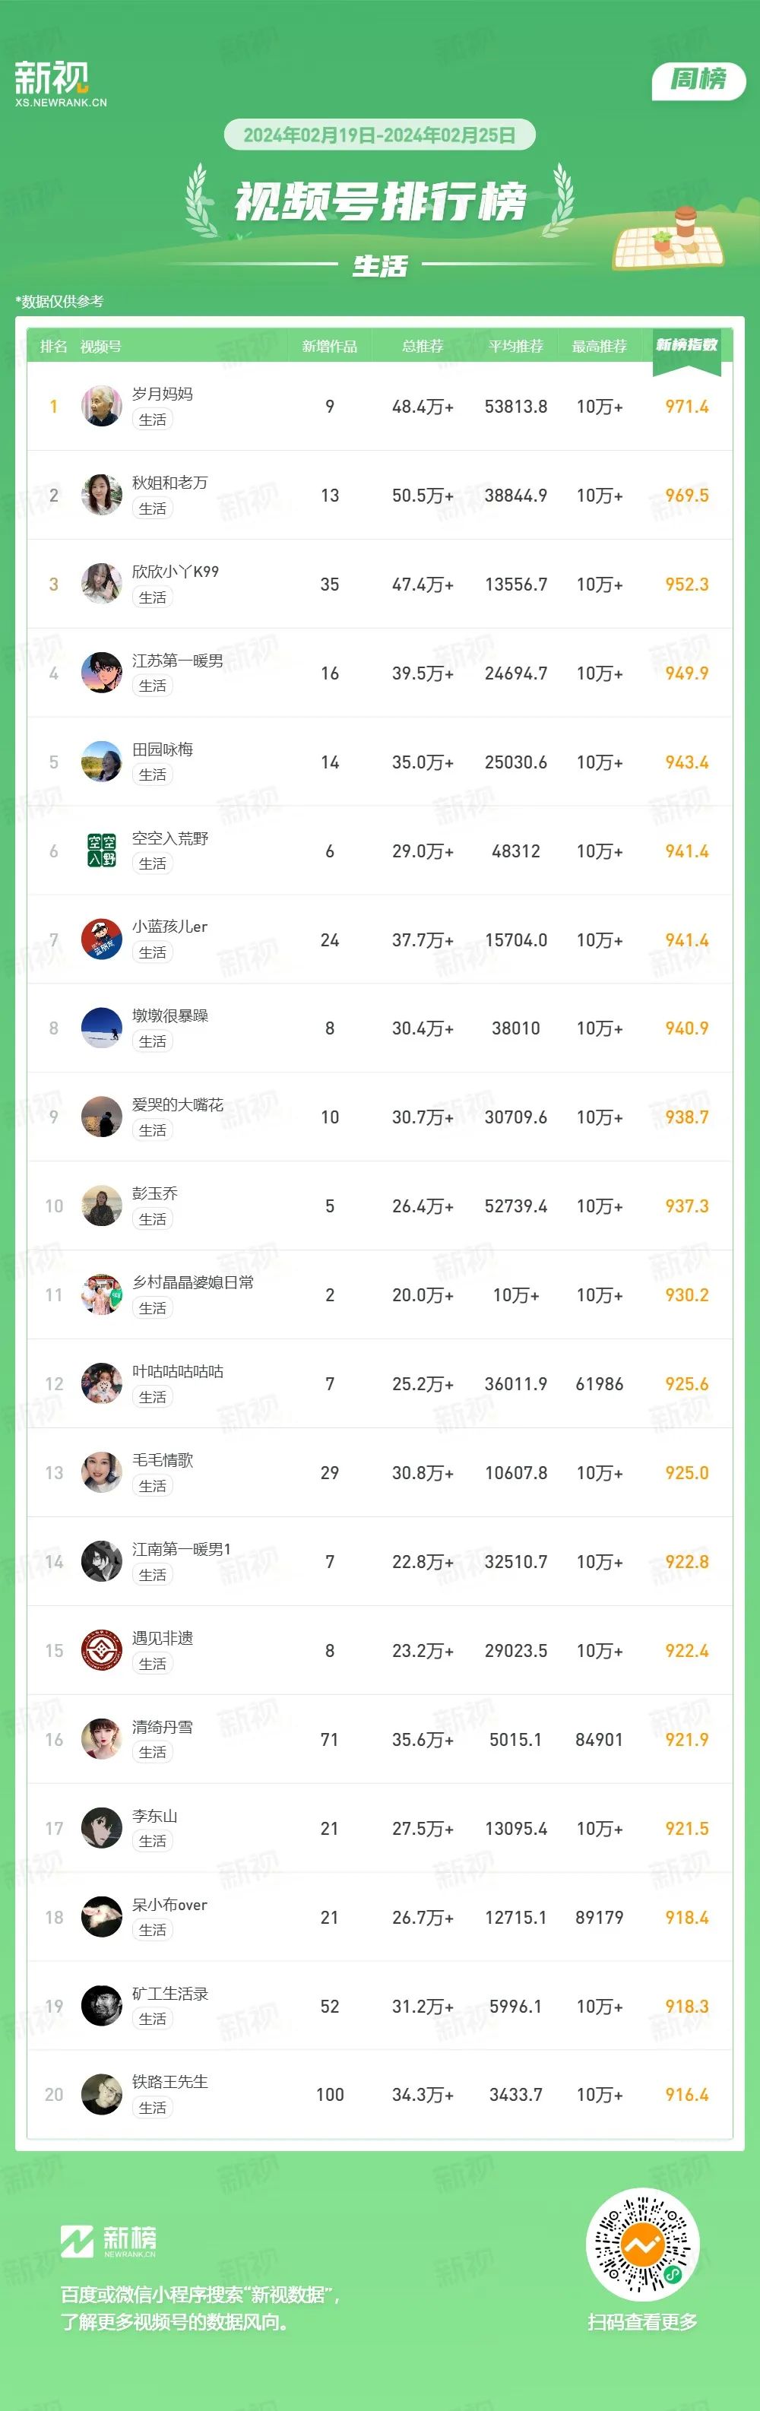Open the 铁路王先生 account name
Viewport: 760px width, 2411px height.
(x=169, y=2082)
